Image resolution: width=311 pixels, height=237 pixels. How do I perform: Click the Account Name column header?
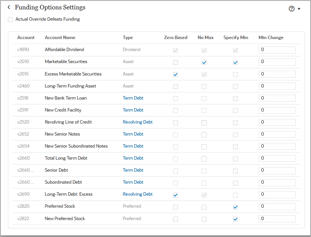[x=60, y=38]
